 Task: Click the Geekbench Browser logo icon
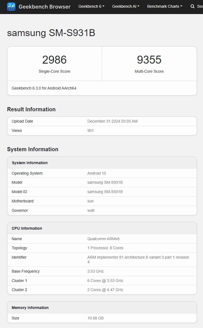(x=11, y=7)
